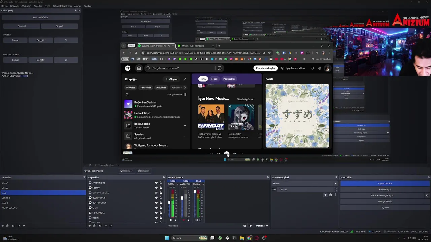Open audio monitoring headphone icon for FİLTRE+
This screenshot has width=431, height=242.
pyautogui.click(x=175, y=220)
